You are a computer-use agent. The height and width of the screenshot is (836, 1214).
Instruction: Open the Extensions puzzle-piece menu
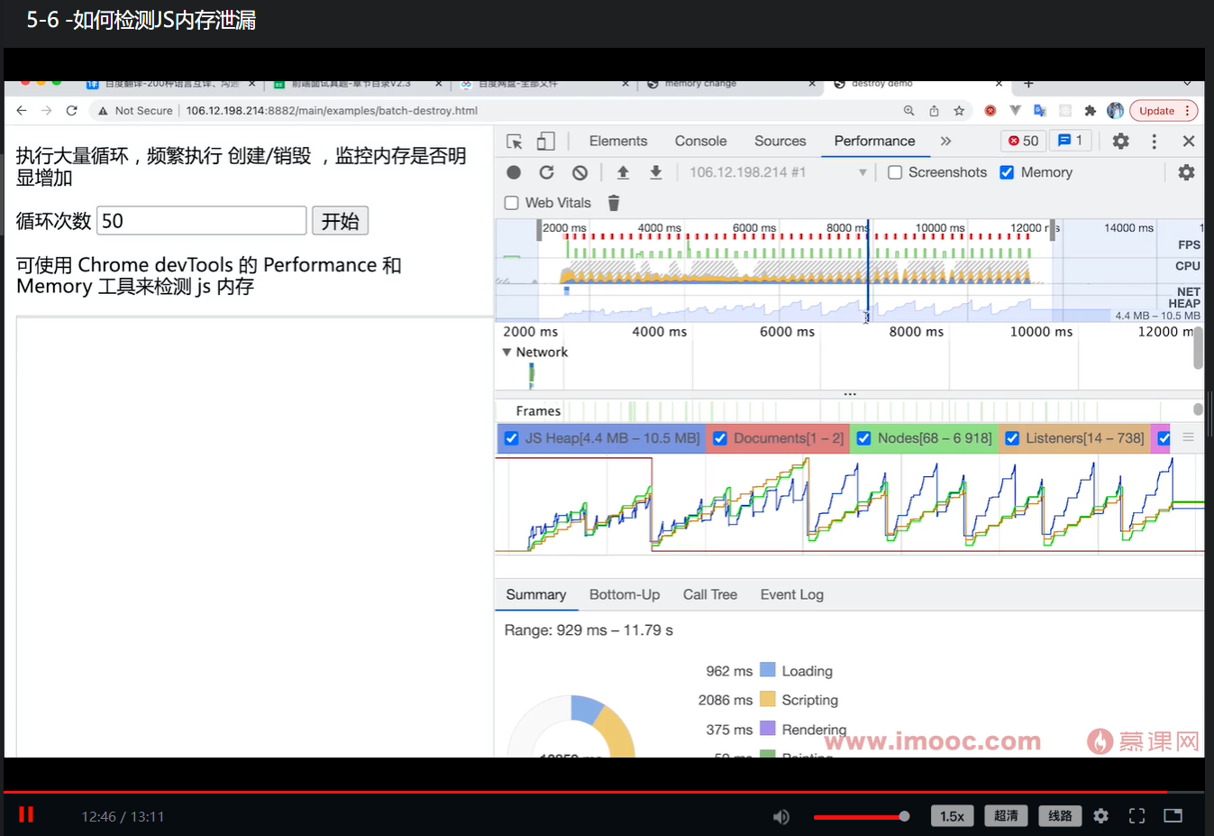1091,111
